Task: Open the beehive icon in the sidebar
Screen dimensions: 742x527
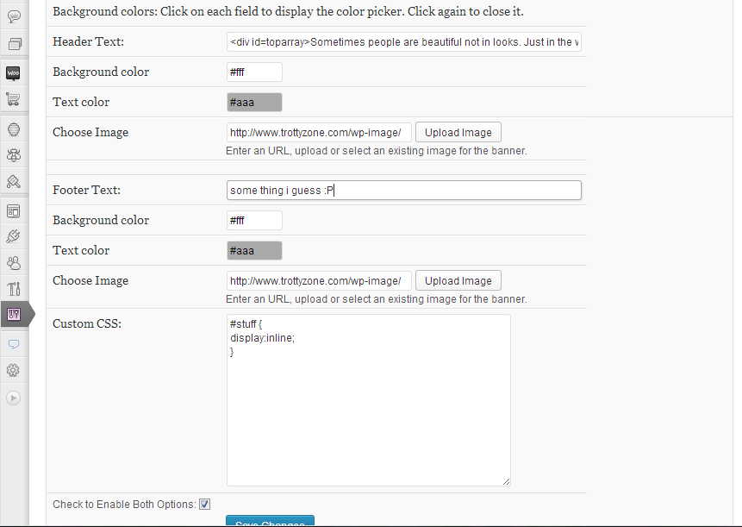Action: [14, 129]
